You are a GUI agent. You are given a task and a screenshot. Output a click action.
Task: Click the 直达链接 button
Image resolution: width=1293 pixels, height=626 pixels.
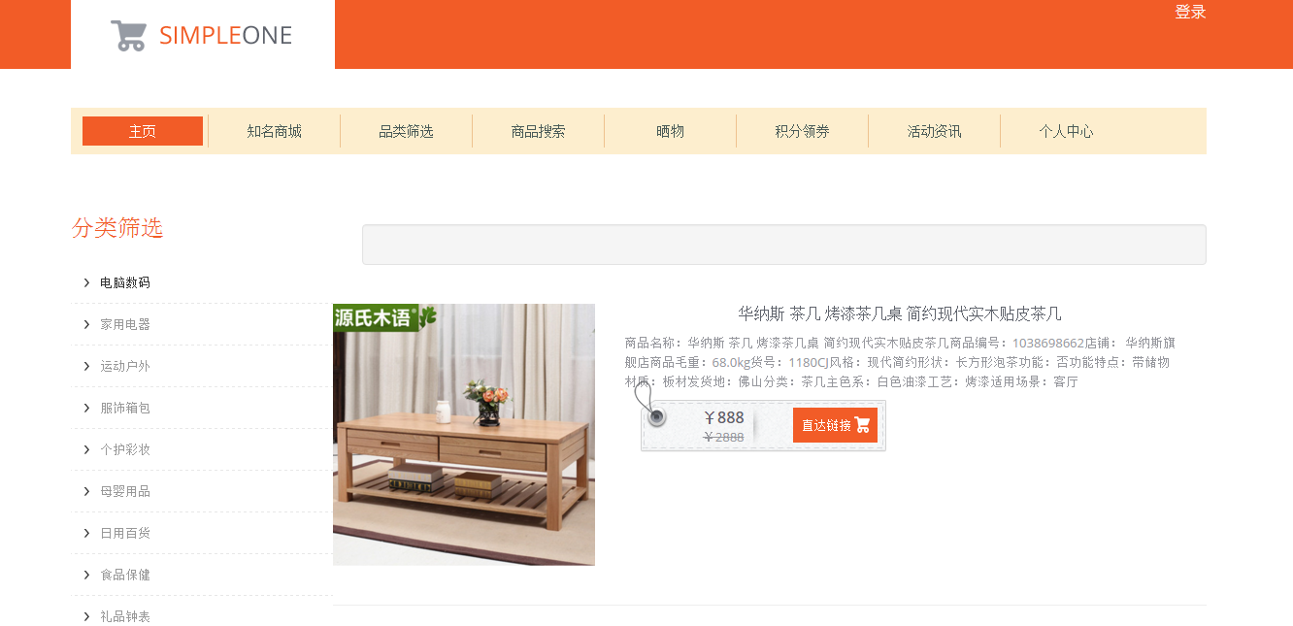[x=835, y=425]
